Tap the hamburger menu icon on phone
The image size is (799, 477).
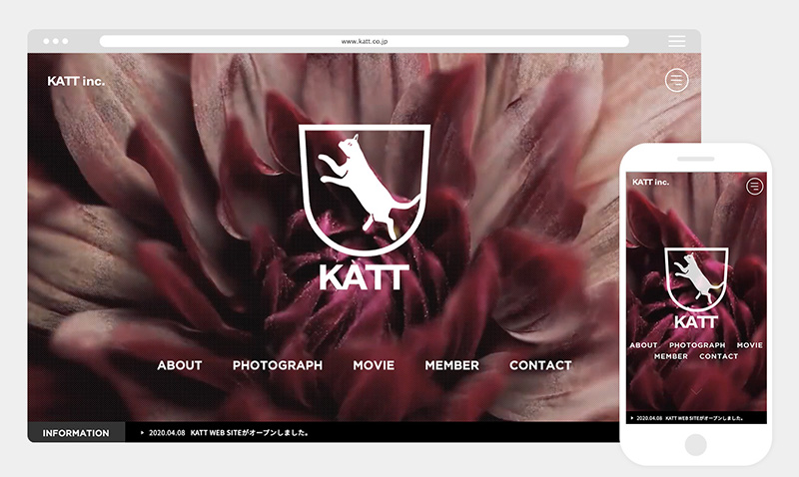tap(754, 186)
